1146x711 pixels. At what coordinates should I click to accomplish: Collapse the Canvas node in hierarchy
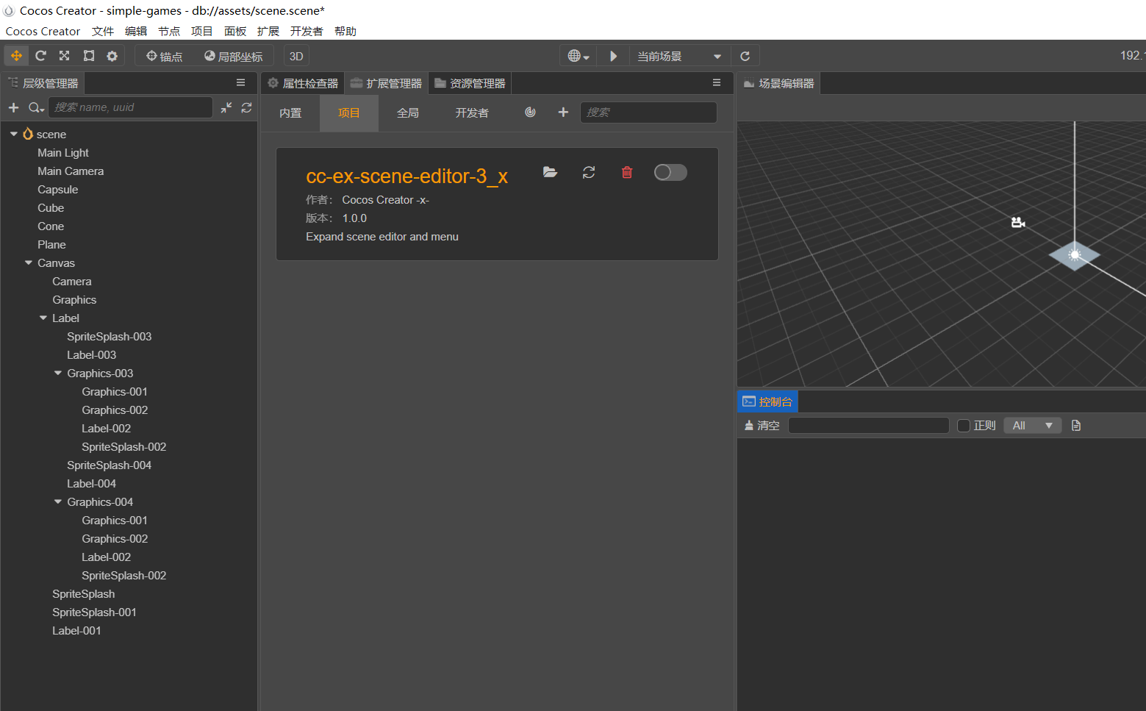point(29,263)
